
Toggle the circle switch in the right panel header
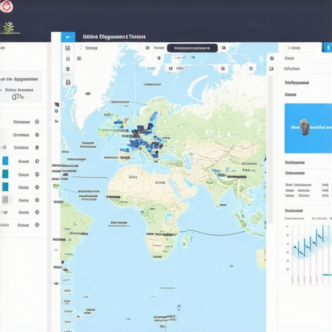tap(286, 48)
